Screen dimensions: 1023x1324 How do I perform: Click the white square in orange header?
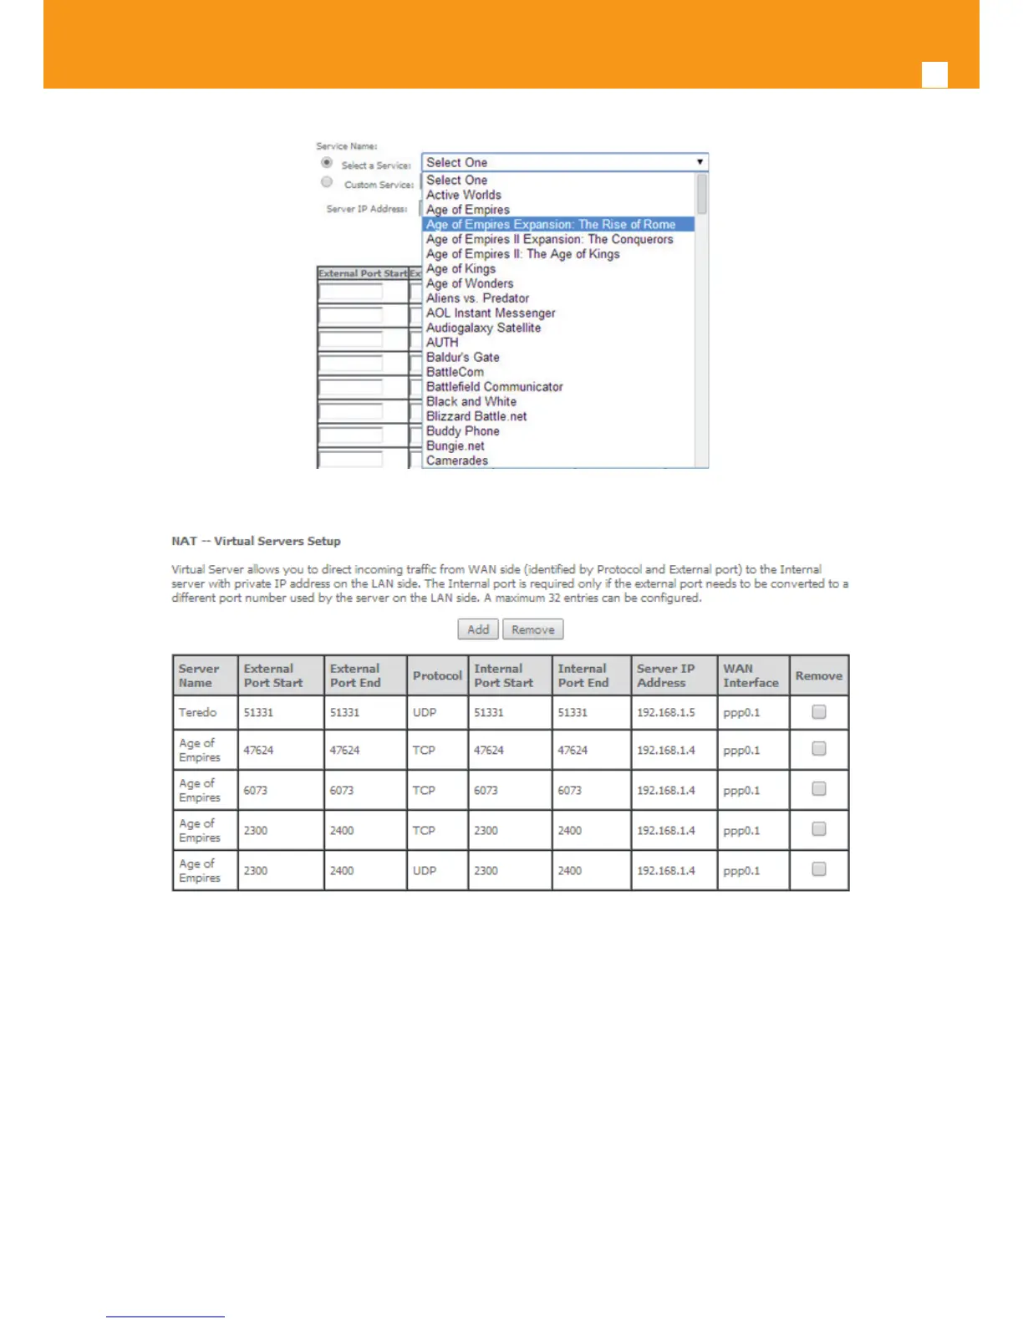pos(934,74)
